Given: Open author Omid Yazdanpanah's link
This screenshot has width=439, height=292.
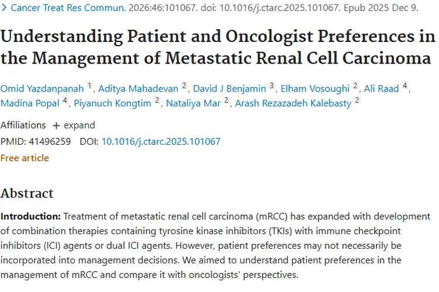Looking at the screenshot, I should (42, 89).
